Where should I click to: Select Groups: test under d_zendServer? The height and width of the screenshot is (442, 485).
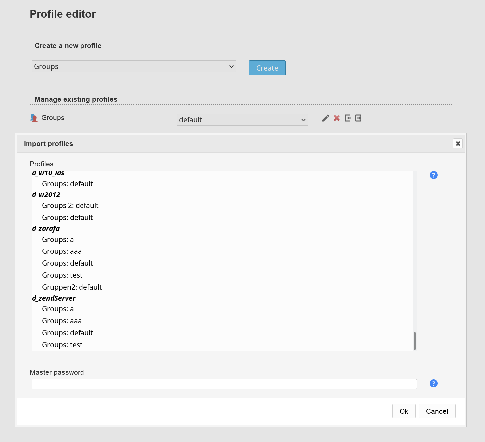62,345
